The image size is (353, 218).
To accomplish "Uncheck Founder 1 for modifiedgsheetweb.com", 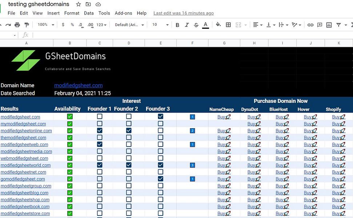I will (100, 144).
